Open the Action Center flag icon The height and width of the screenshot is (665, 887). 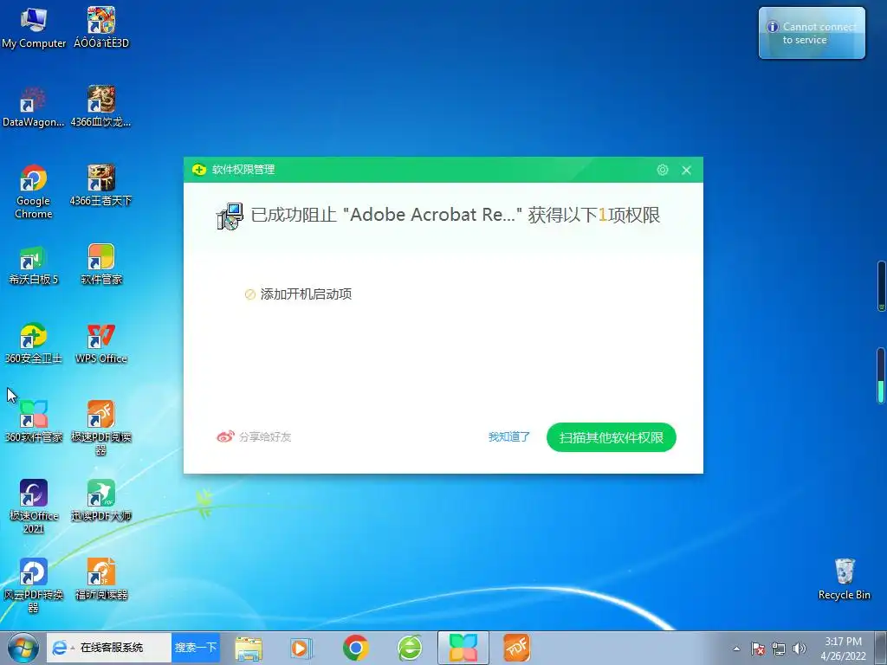click(757, 649)
